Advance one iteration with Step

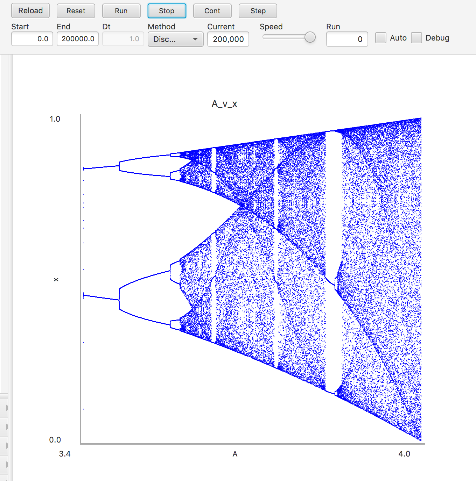coord(258,11)
